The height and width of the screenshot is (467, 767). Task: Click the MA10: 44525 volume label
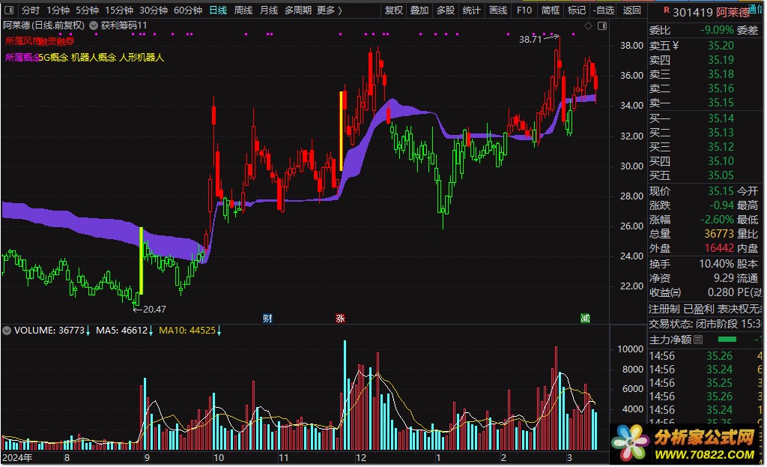190,331
